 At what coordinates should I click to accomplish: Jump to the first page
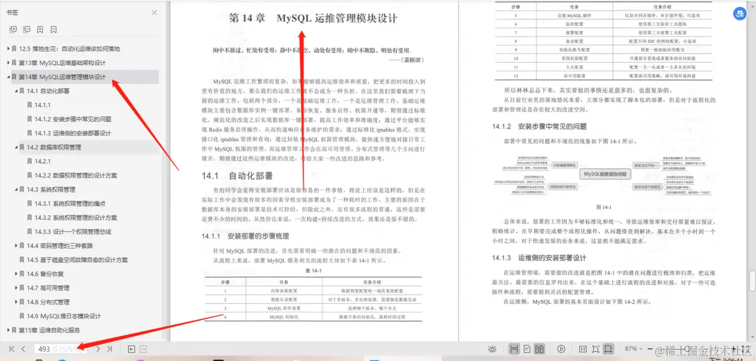(x=12, y=349)
